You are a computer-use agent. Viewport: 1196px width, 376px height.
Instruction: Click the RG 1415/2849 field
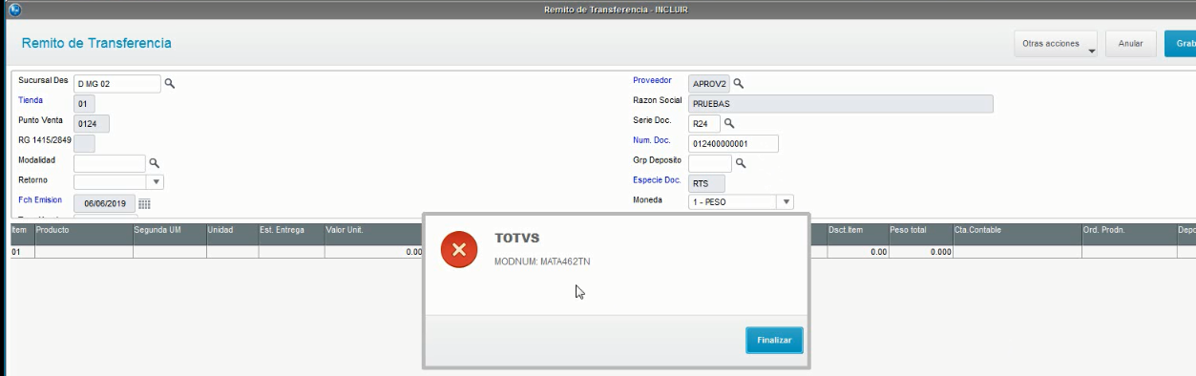84,143
